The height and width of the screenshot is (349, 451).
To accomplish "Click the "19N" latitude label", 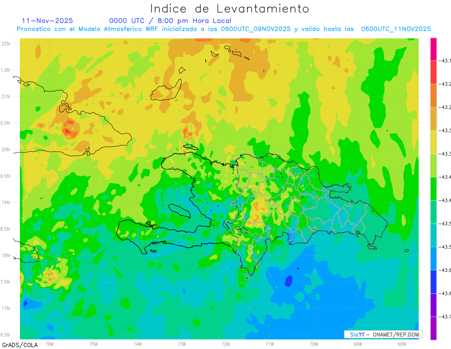I will coord(6,203).
